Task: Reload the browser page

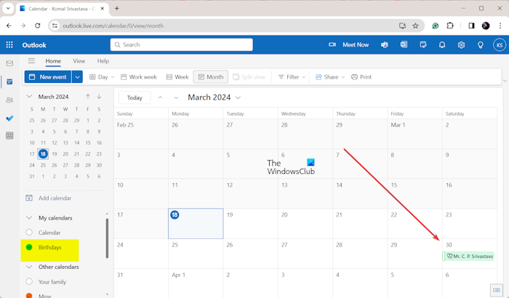Action: (x=38, y=25)
